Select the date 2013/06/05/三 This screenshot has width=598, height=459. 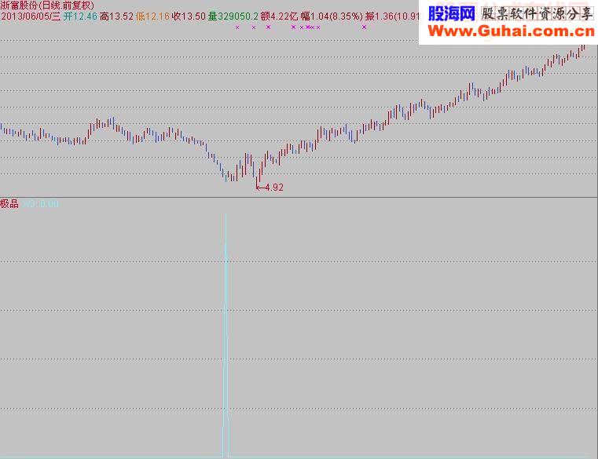pos(31,16)
